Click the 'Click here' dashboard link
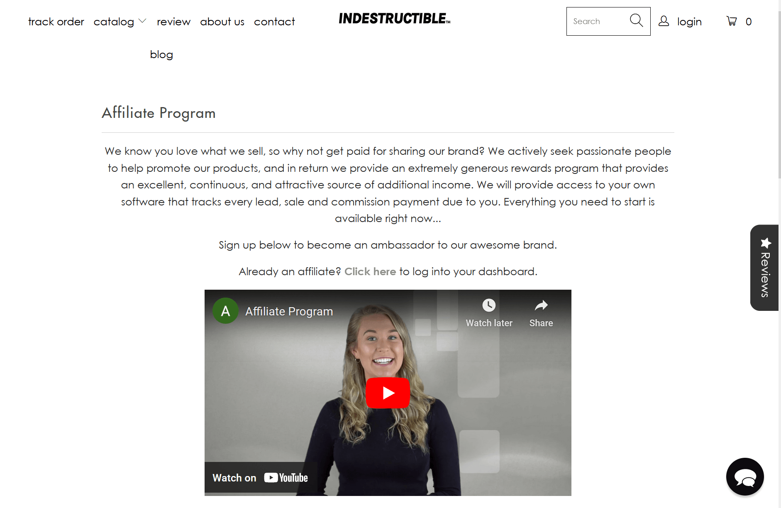 370,271
